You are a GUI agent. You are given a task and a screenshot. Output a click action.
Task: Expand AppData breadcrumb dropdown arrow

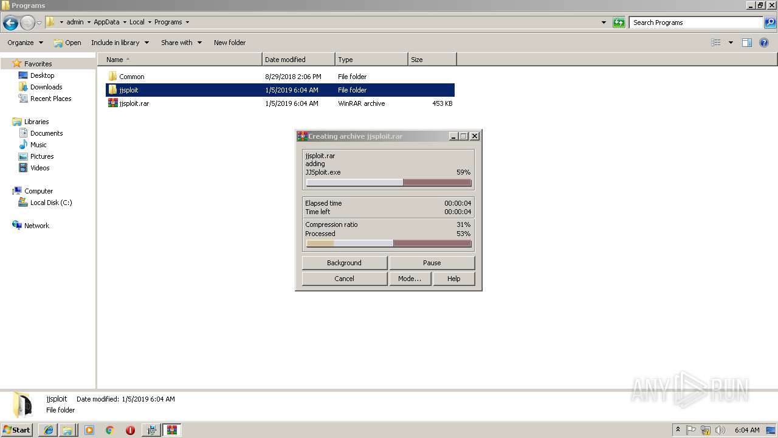pos(124,23)
